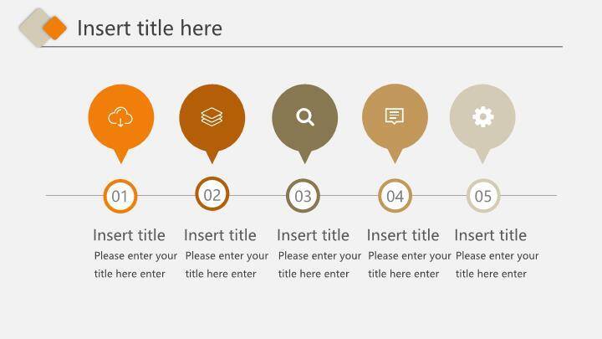Image resolution: width=602 pixels, height=339 pixels.
Task: Select the 03 timeline marker
Action: (303, 197)
